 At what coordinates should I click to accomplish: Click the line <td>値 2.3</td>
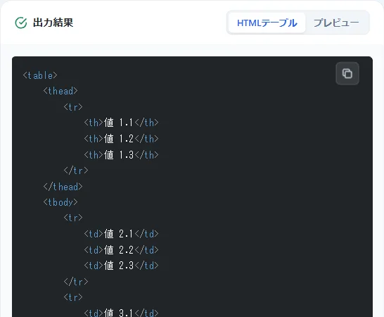(121, 266)
